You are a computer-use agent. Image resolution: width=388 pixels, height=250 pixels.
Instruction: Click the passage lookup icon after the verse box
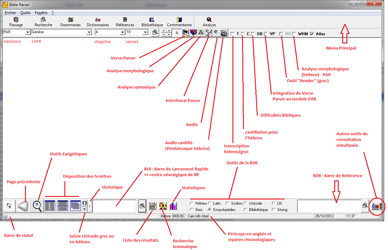pos(155,32)
